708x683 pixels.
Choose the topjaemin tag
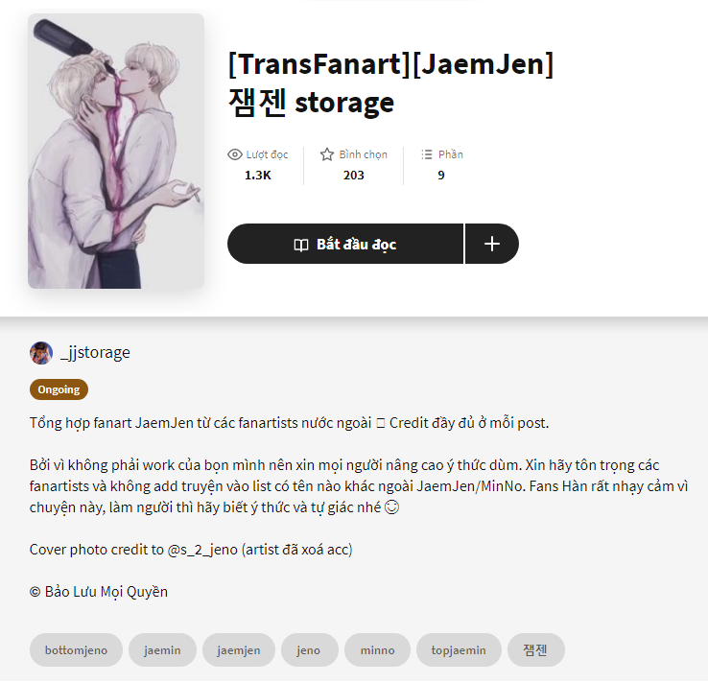pyautogui.click(x=459, y=650)
